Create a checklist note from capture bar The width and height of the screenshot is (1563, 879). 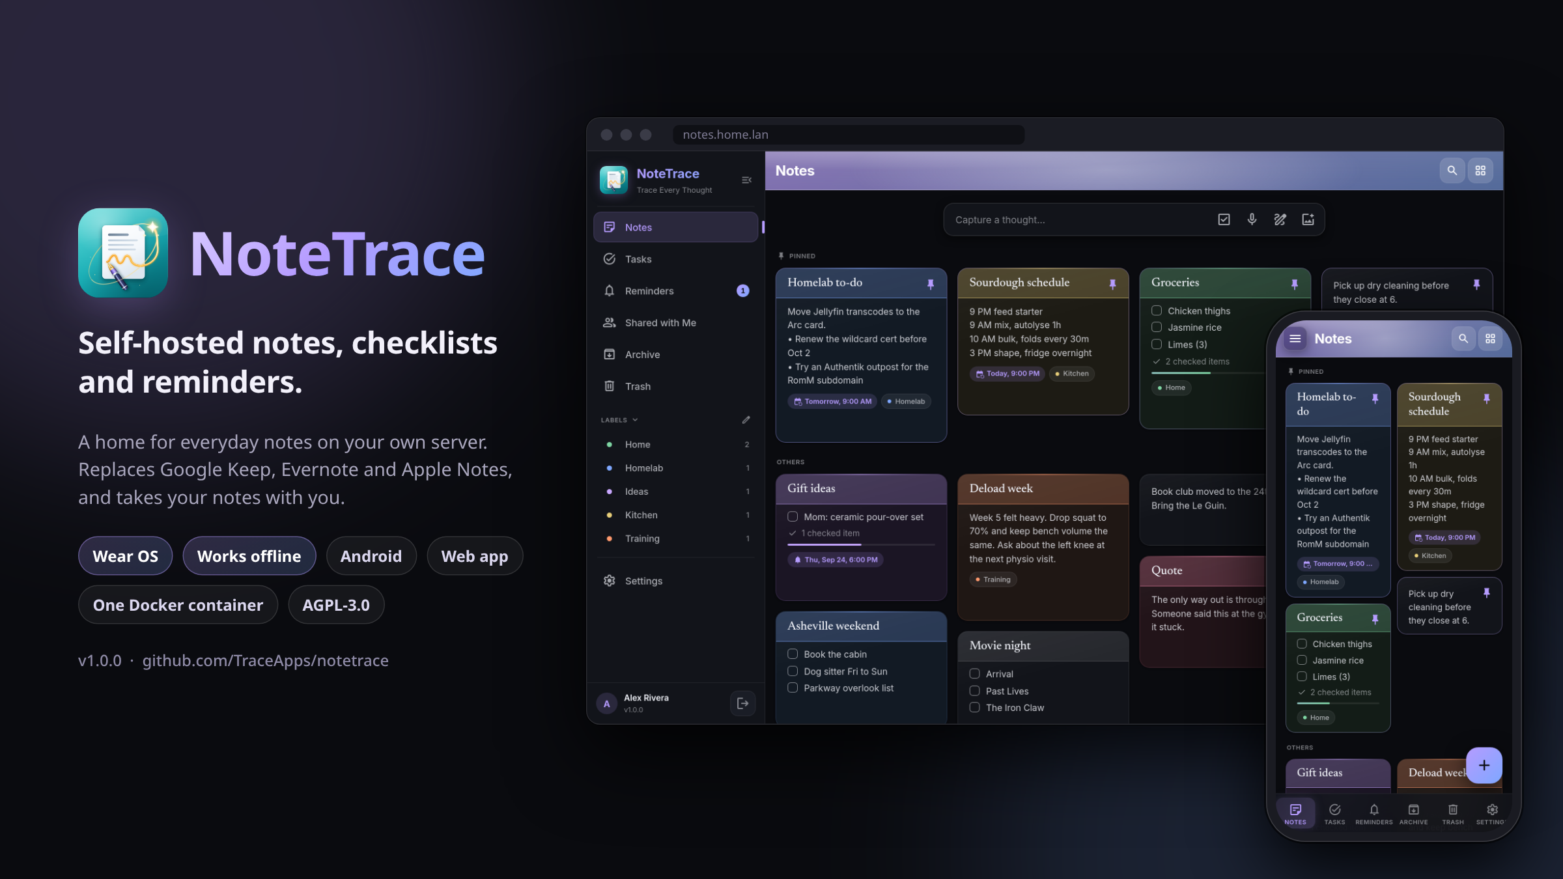coord(1224,219)
